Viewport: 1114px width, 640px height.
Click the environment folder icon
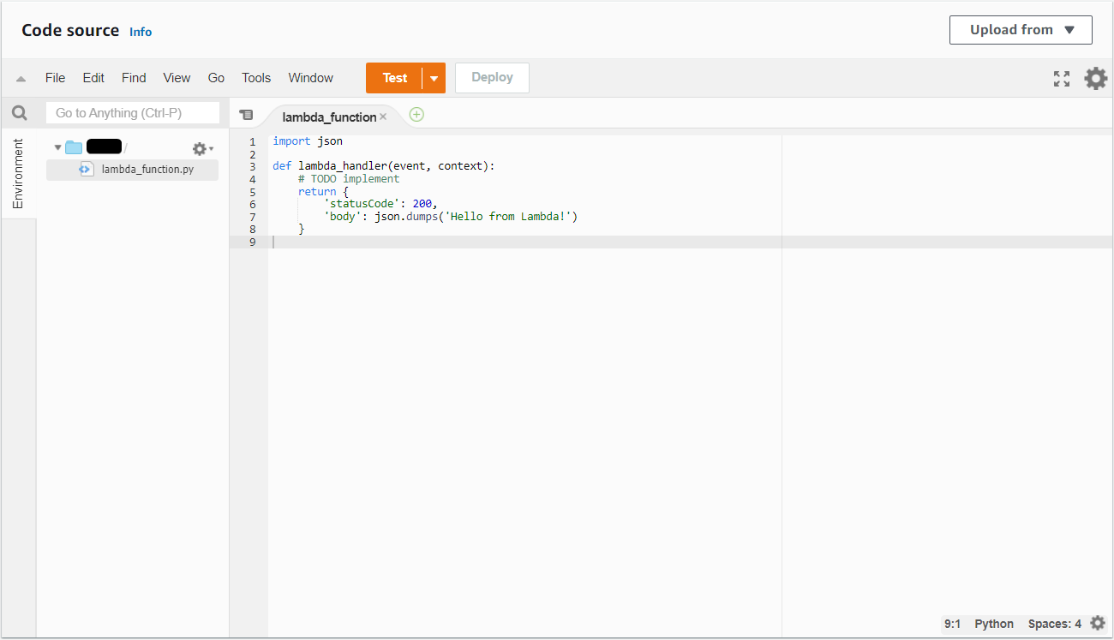(x=74, y=147)
